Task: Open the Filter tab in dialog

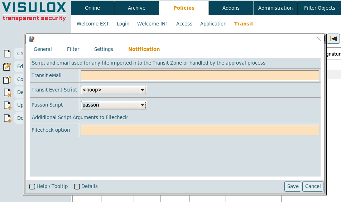Action: coord(73,49)
